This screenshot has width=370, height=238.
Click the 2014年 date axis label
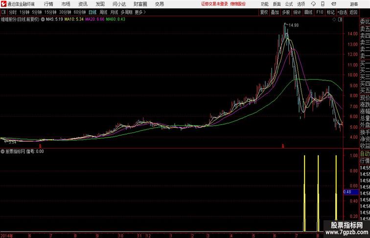[7, 236]
